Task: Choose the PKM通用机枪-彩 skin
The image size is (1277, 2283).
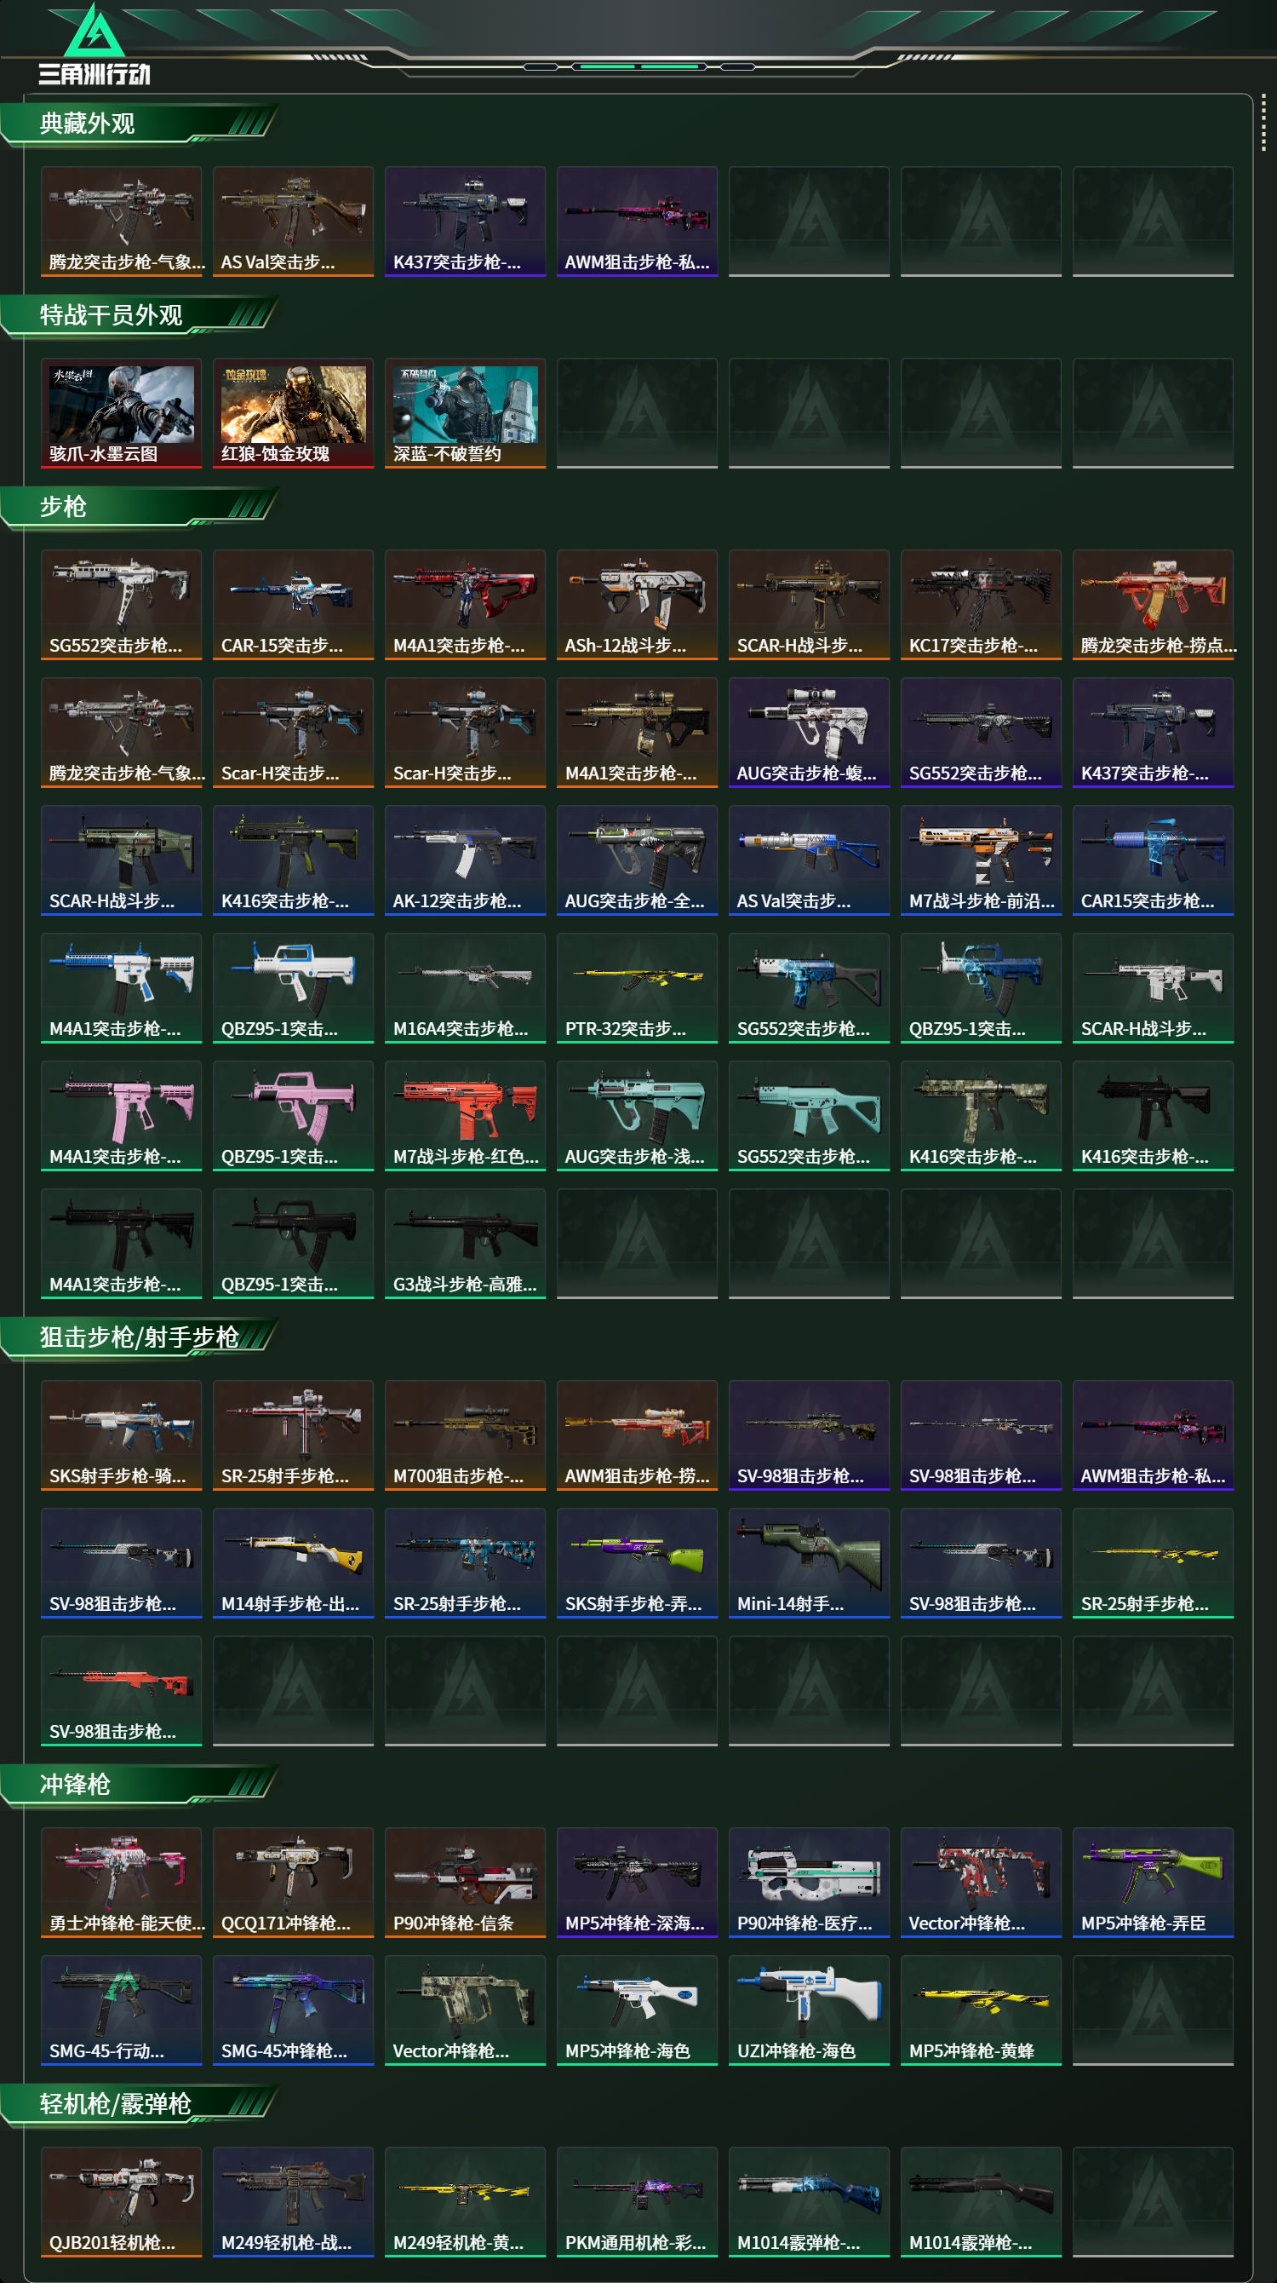Action: coord(637,2200)
